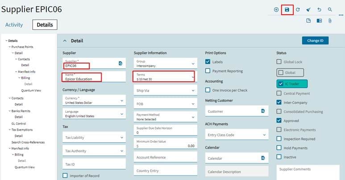This screenshot has height=180, width=345.
Task: Enable Payment Reporting checkbox
Action: [x=208, y=71]
